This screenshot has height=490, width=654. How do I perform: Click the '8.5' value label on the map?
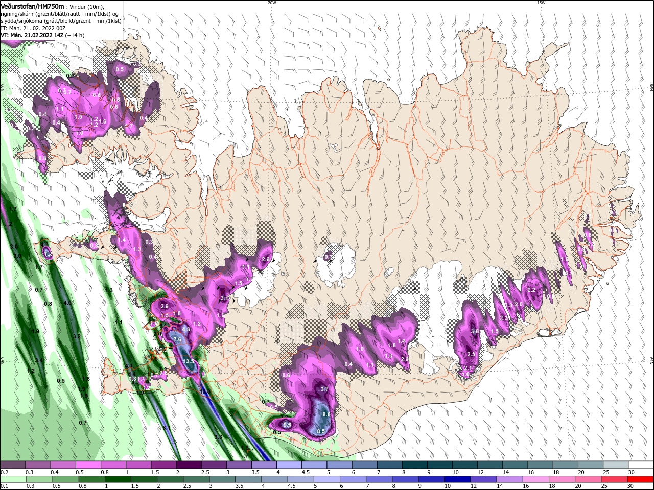(321, 432)
